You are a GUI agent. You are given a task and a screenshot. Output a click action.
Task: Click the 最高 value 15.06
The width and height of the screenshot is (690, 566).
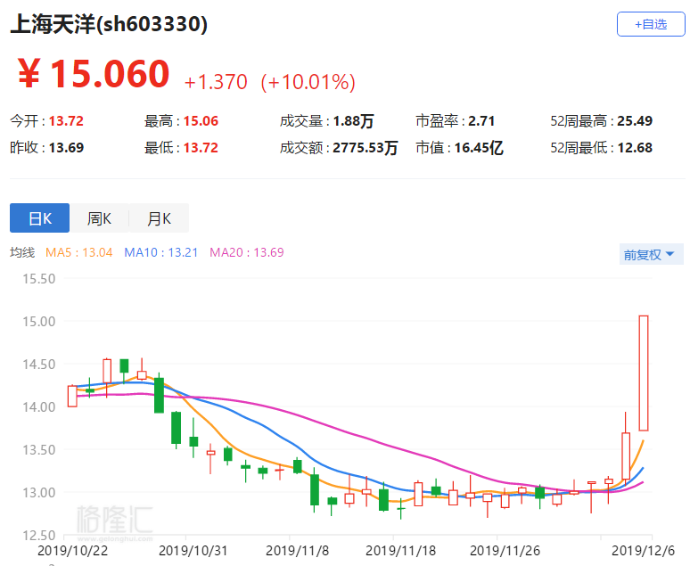[x=201, y=120]
